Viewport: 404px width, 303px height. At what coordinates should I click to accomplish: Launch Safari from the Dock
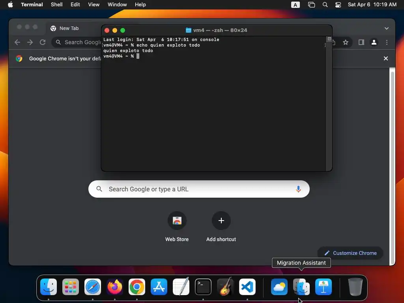click(x=93, y=287)
